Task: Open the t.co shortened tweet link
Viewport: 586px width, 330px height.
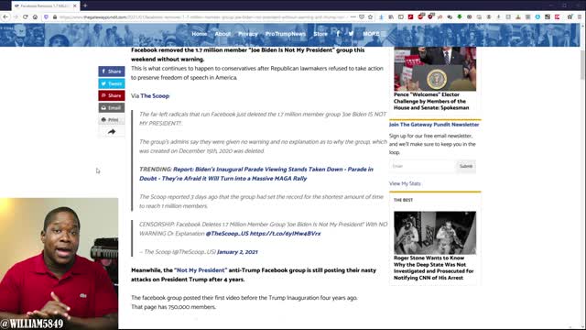Action: (x=285, y=234)
